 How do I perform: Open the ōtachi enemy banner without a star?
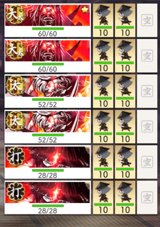[x=48, y=56]
